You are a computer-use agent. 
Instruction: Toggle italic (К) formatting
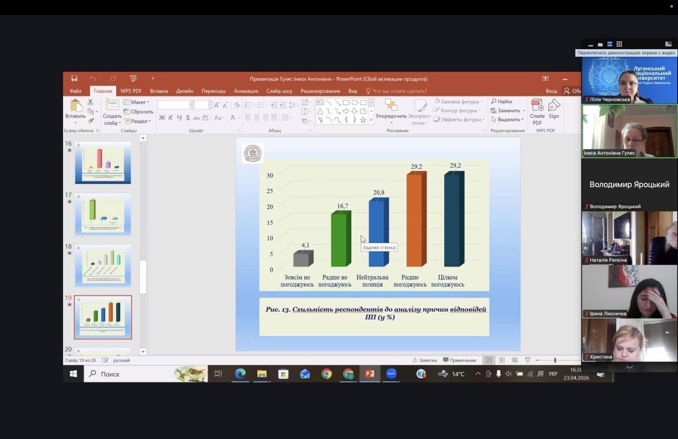pyautogui.click(x=170, y=118)
